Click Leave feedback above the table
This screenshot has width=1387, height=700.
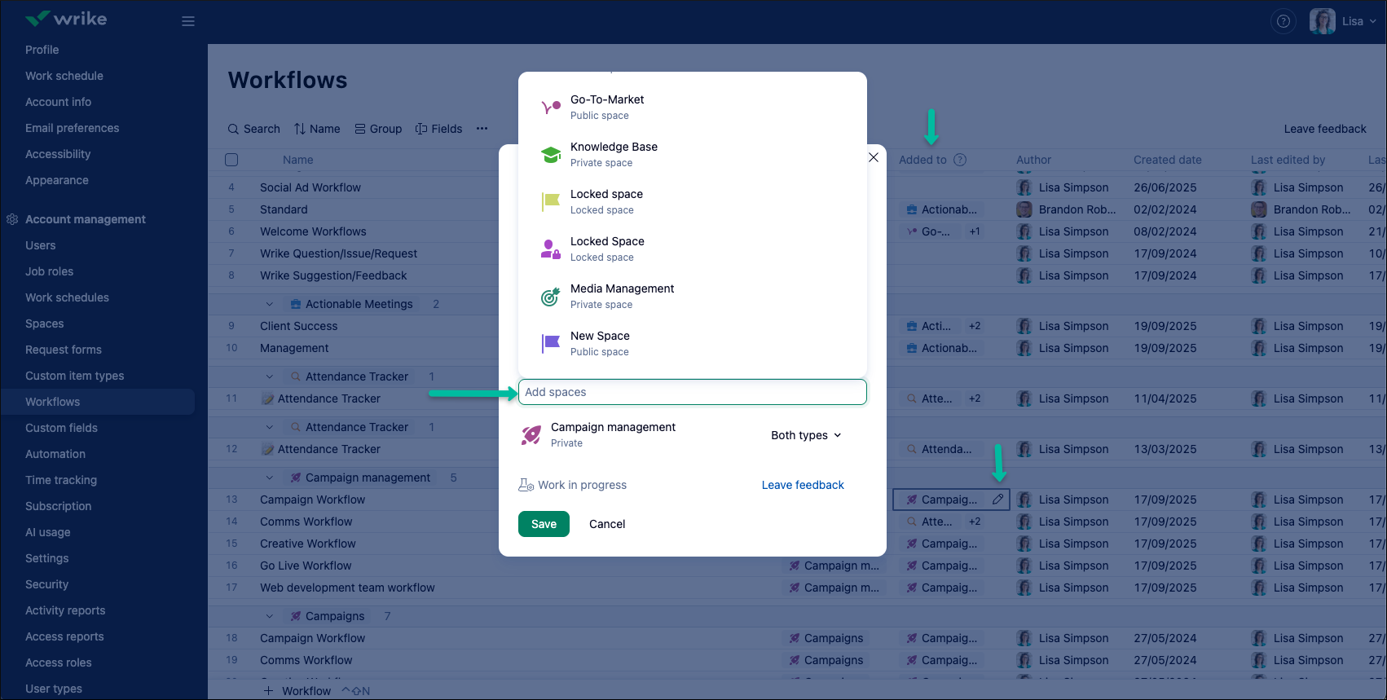(1325, 129)
